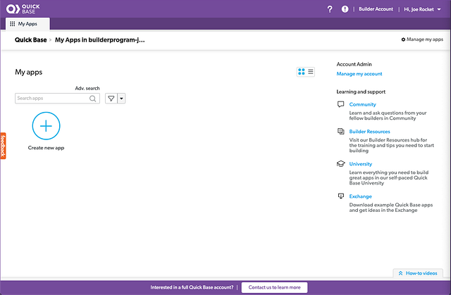Open the Exchange link
This screenshot has height=295, width=451.
pyautogui.click(x=360, y=196)
